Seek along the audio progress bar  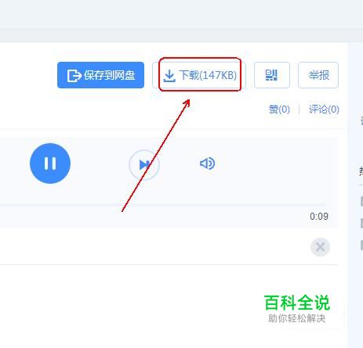[x=163, y=205]
